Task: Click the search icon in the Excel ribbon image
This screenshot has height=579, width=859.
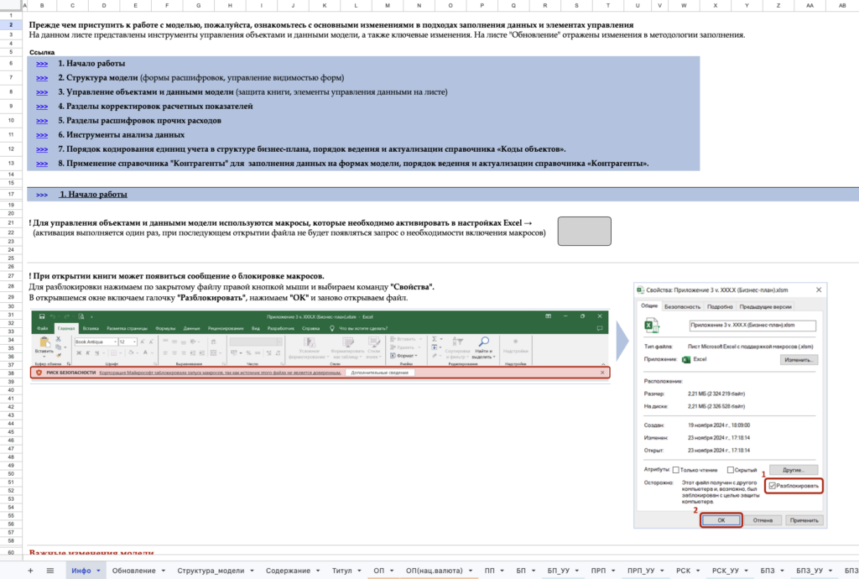Action: pyautogui.click(x=484, y=341)
